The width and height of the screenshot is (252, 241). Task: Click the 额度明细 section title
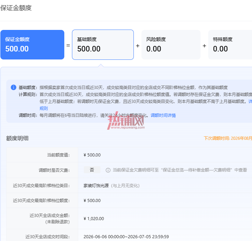point(17,138)
